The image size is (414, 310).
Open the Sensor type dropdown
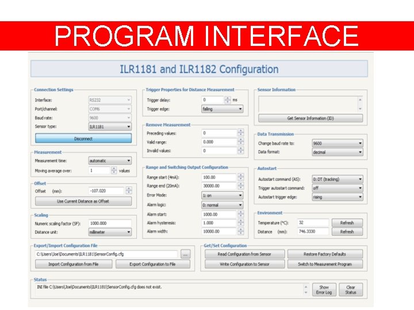110,126
